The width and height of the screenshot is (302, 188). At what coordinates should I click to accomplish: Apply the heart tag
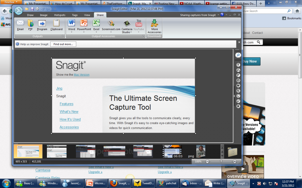238,85
